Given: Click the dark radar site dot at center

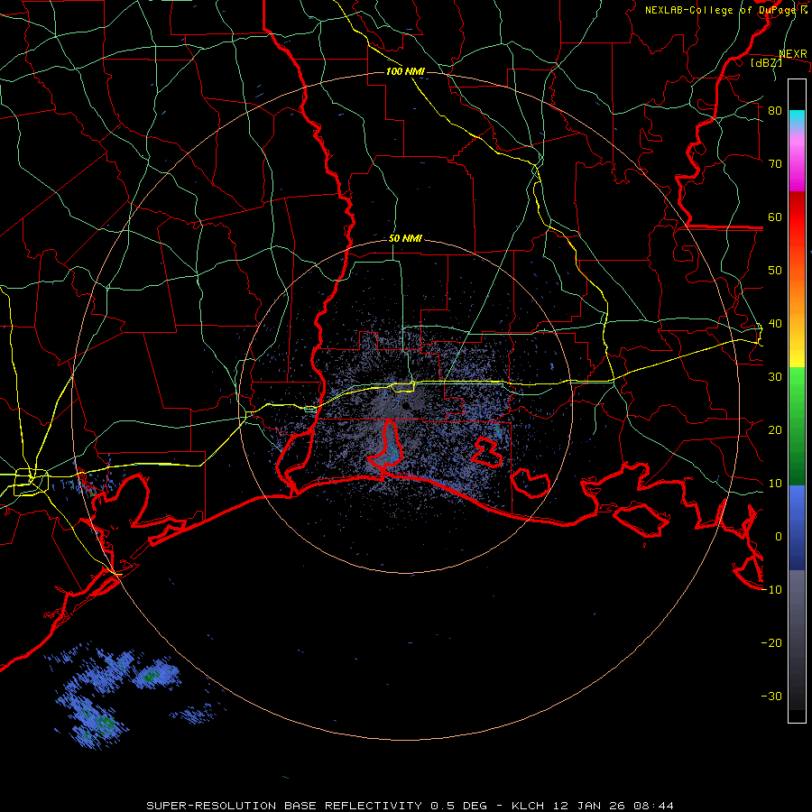Looking at the screenshot, I should tap(406, 405).
